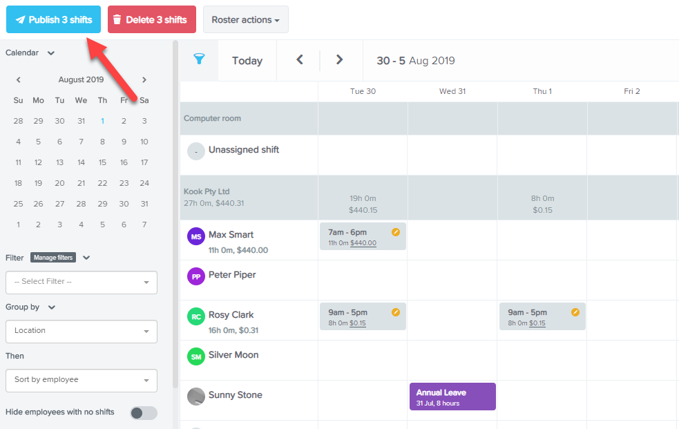Click Peter Piper's avatar icon

[194, 276]
